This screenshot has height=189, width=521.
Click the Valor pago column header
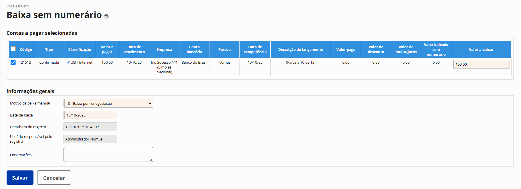[x=346, y=49]
